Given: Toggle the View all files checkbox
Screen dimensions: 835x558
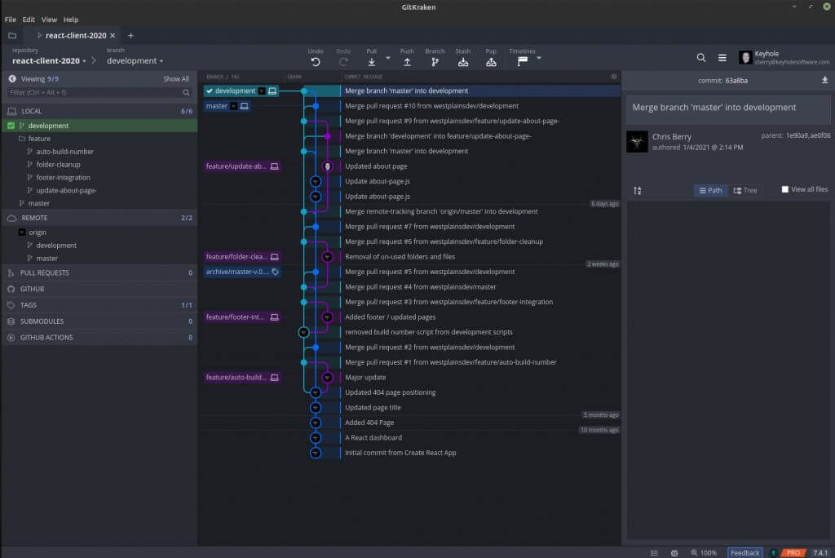Looking at the screenshot, I should point(784,189).
